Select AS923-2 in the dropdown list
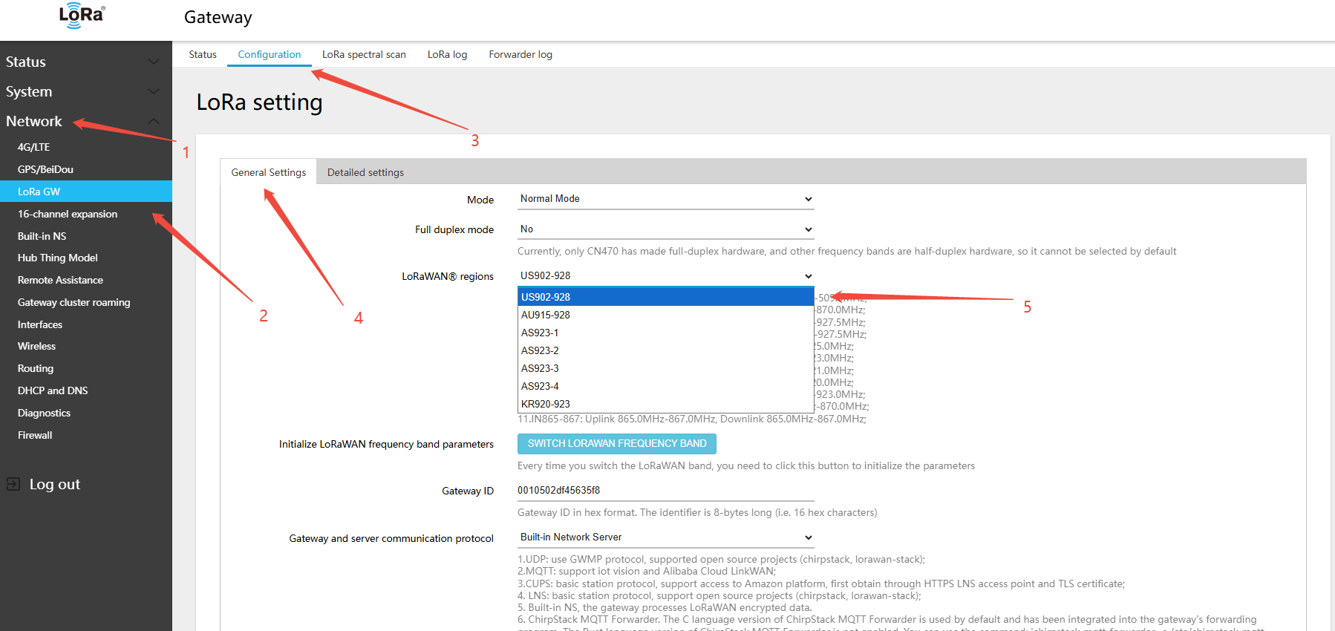 tap(540, 350)
